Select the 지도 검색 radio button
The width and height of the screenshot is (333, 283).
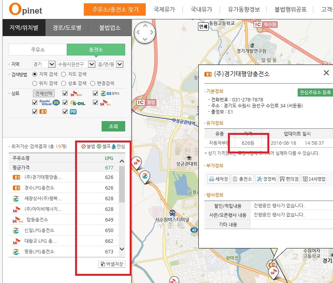coord(63,74)
